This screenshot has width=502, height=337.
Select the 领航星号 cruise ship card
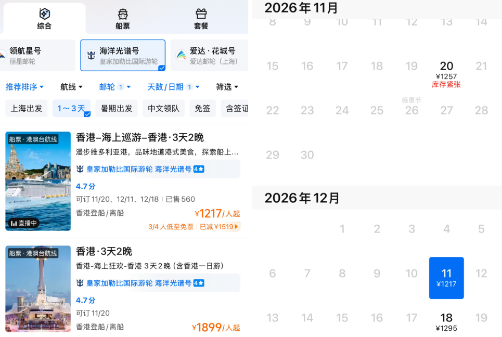37,55
